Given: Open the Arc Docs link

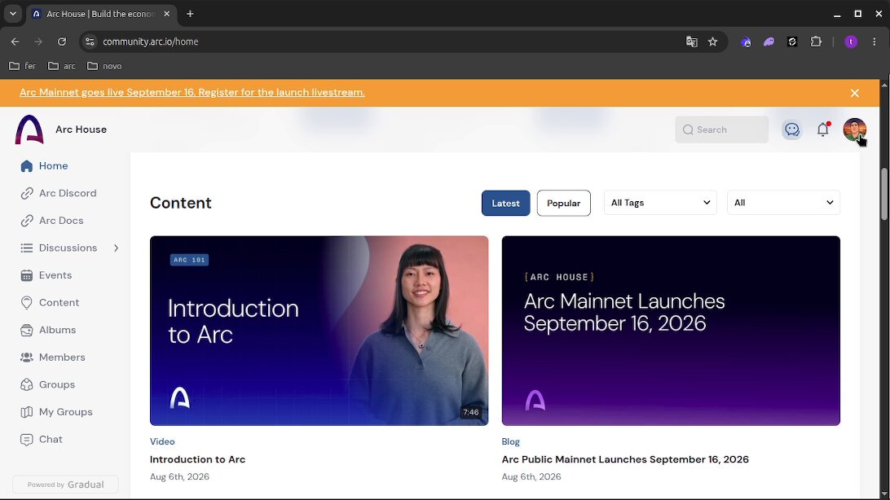Looking at the screenshot, I should [51, 221].
